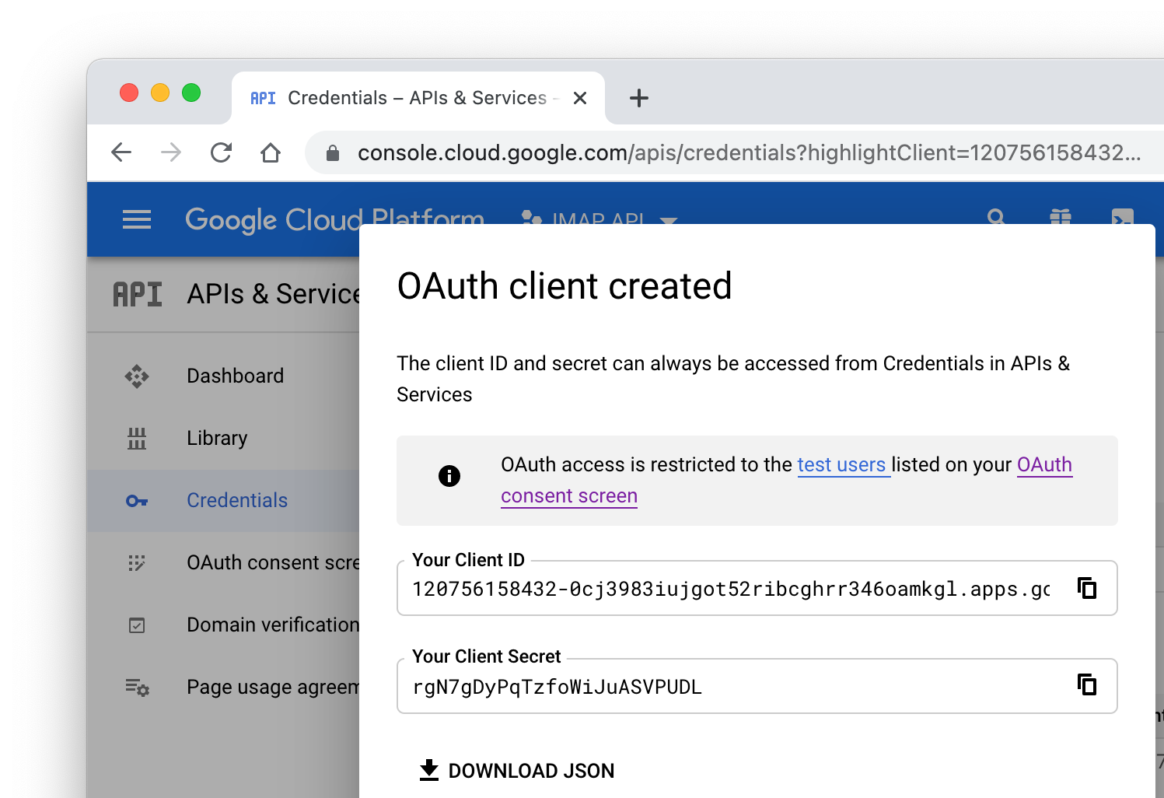Reload the Credentials page
Image resolution: width=1164 pixels, height=798 pixels.
[x=221, y=152]
